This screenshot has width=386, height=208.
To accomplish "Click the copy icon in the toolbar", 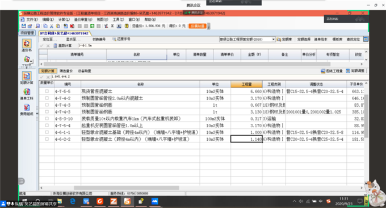I will pyautogui.click(x=45, y=26).
